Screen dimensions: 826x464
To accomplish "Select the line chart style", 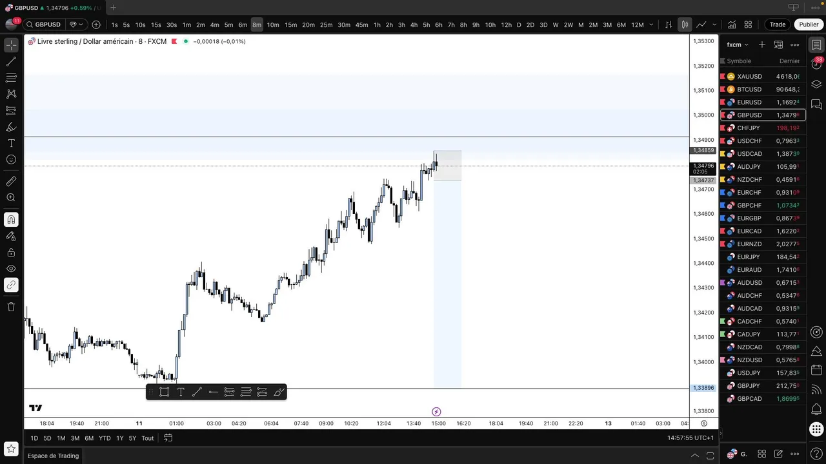I will point(701,24).
